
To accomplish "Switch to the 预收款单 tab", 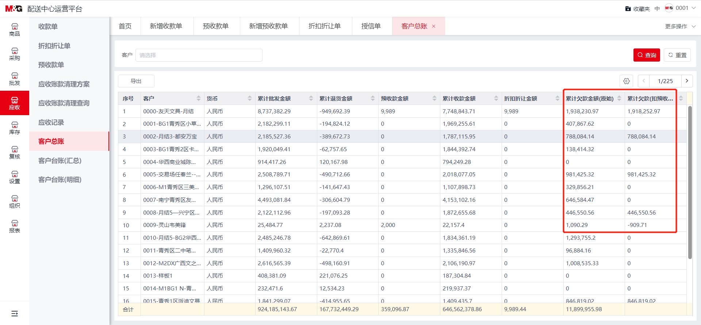I will [x=216, y=26].
